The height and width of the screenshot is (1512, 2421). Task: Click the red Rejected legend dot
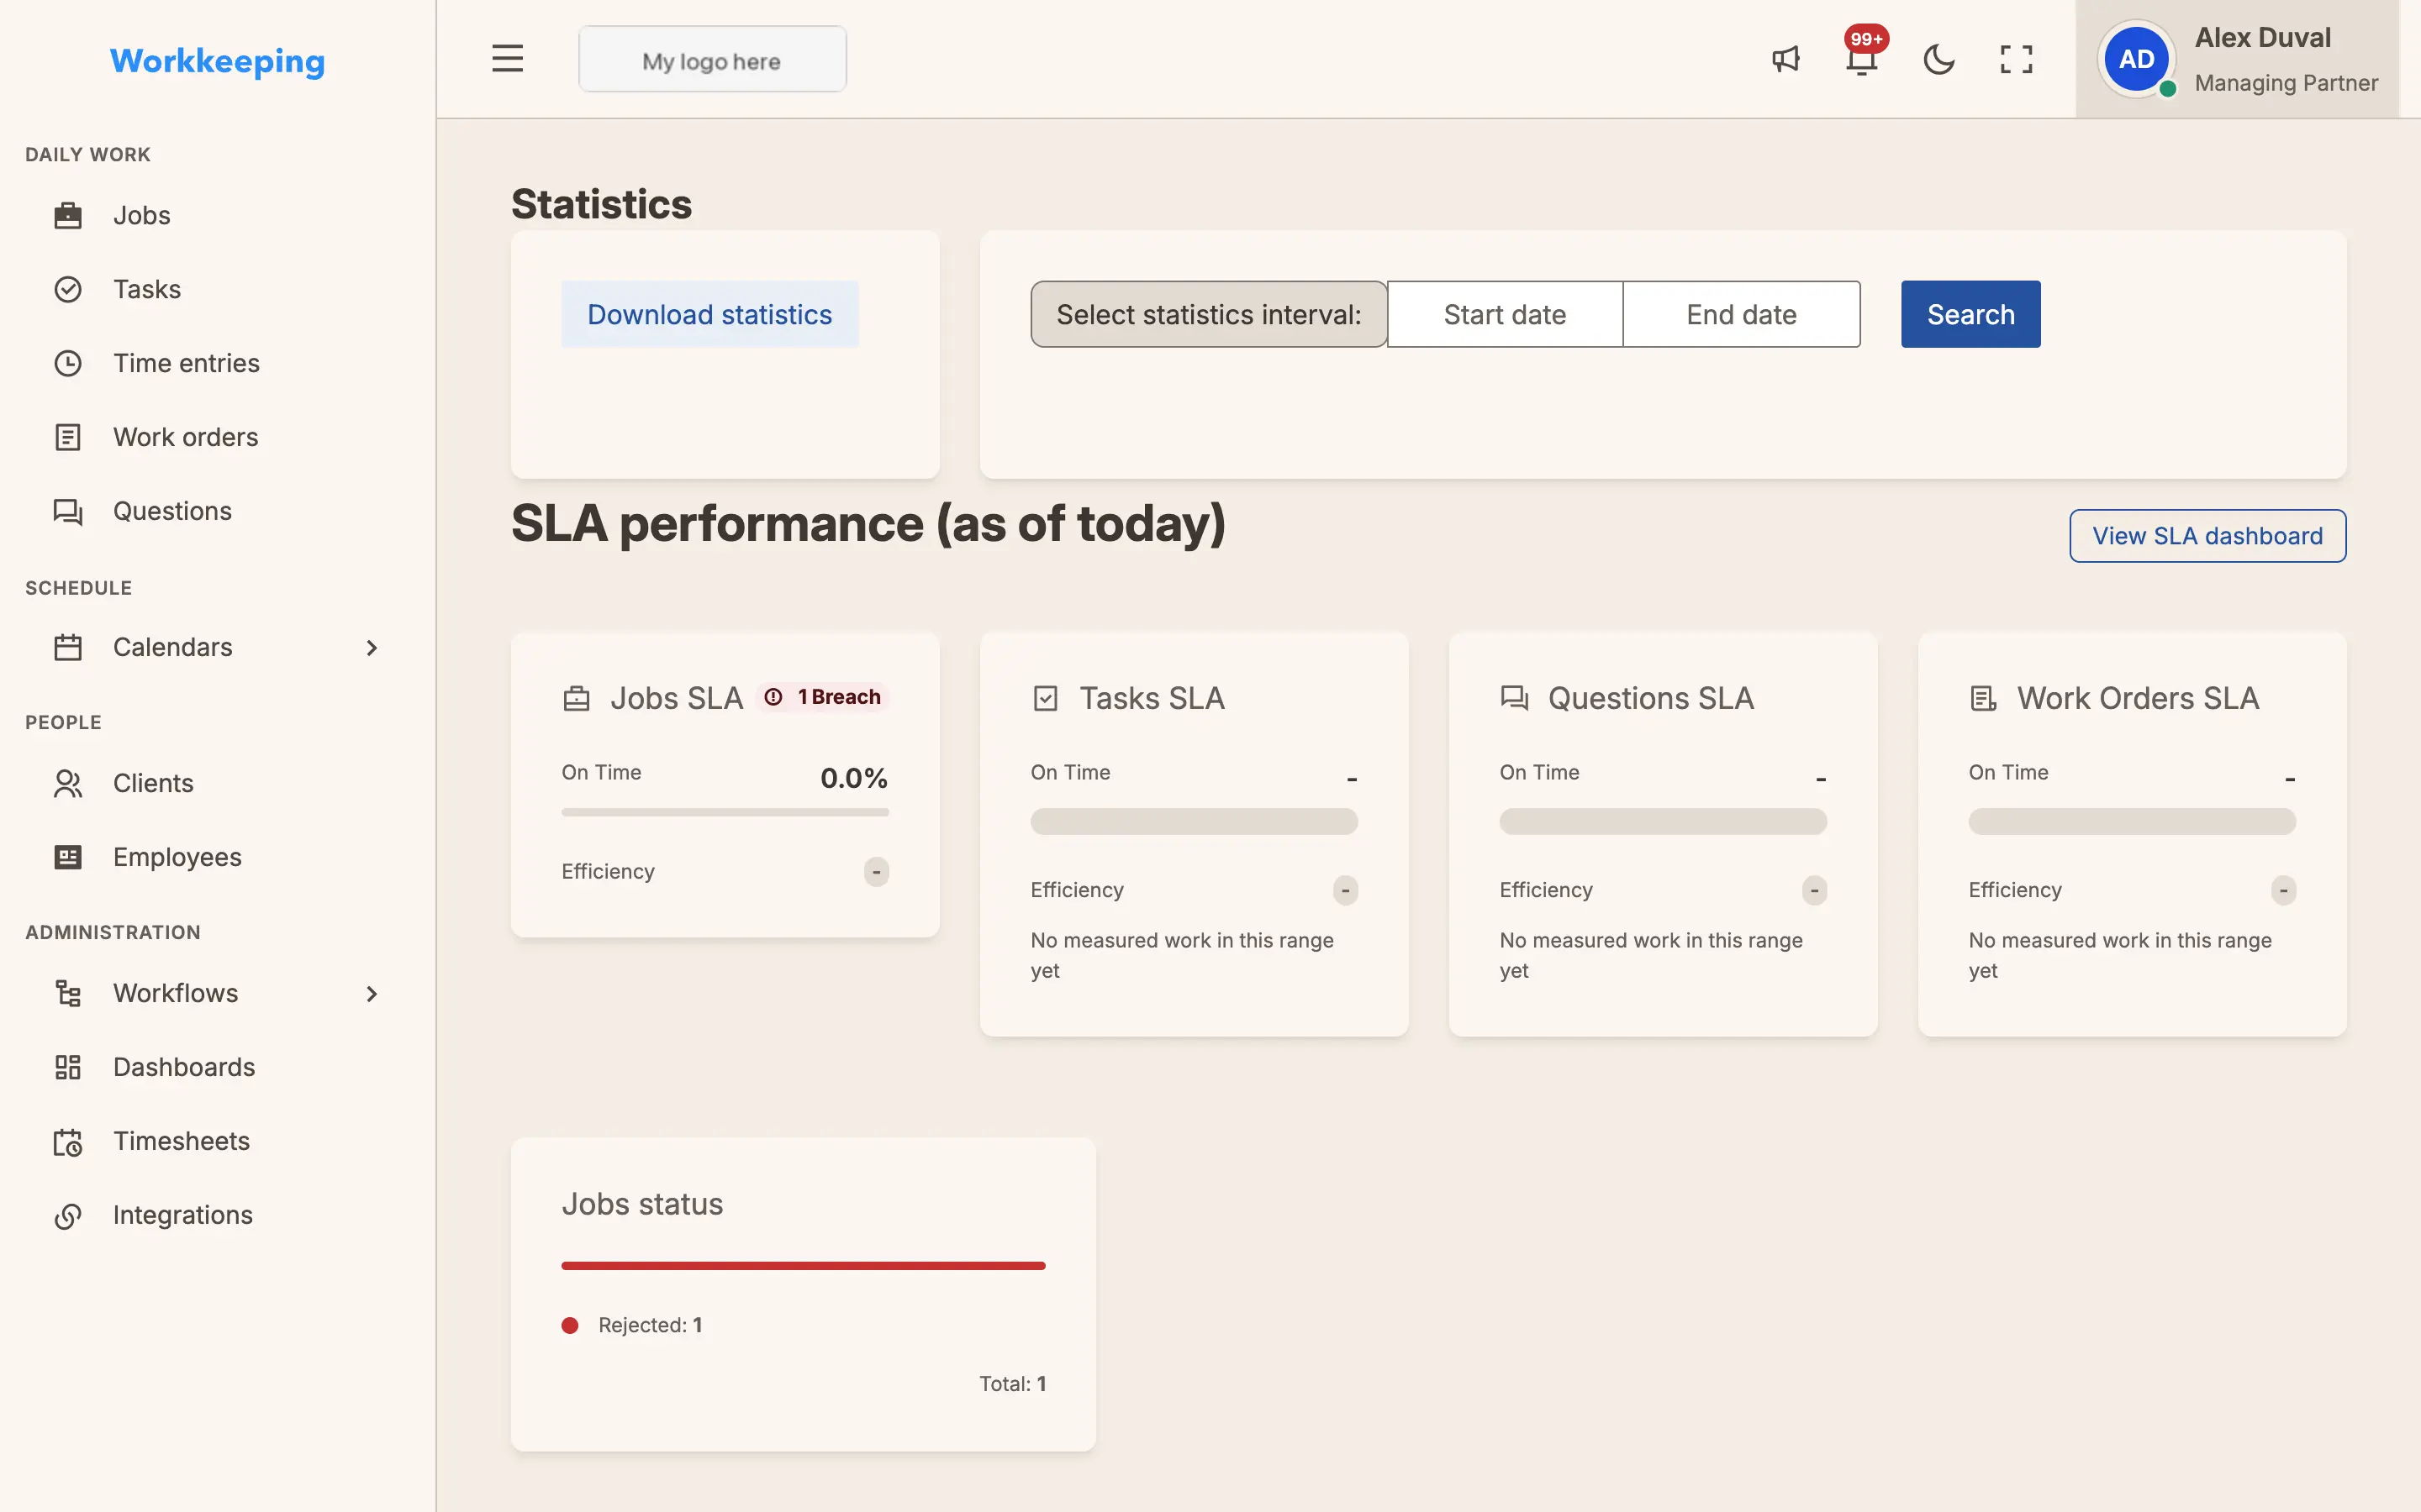[x=570, y=1325]
